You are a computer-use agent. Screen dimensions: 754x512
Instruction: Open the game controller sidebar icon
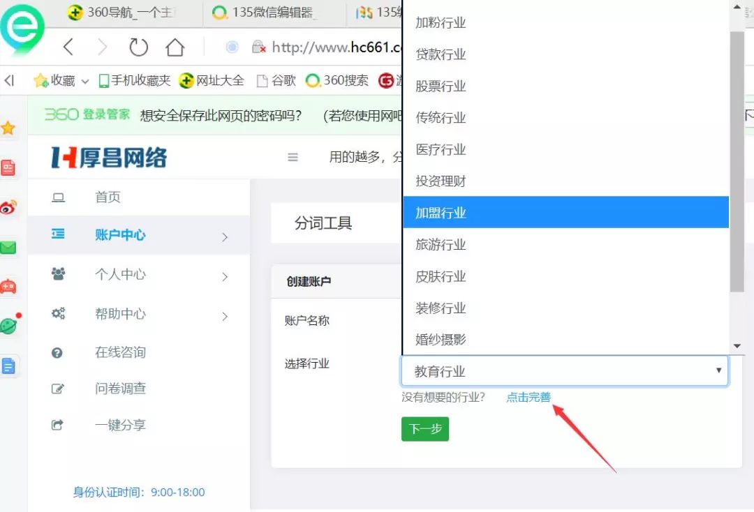(8, 287)
